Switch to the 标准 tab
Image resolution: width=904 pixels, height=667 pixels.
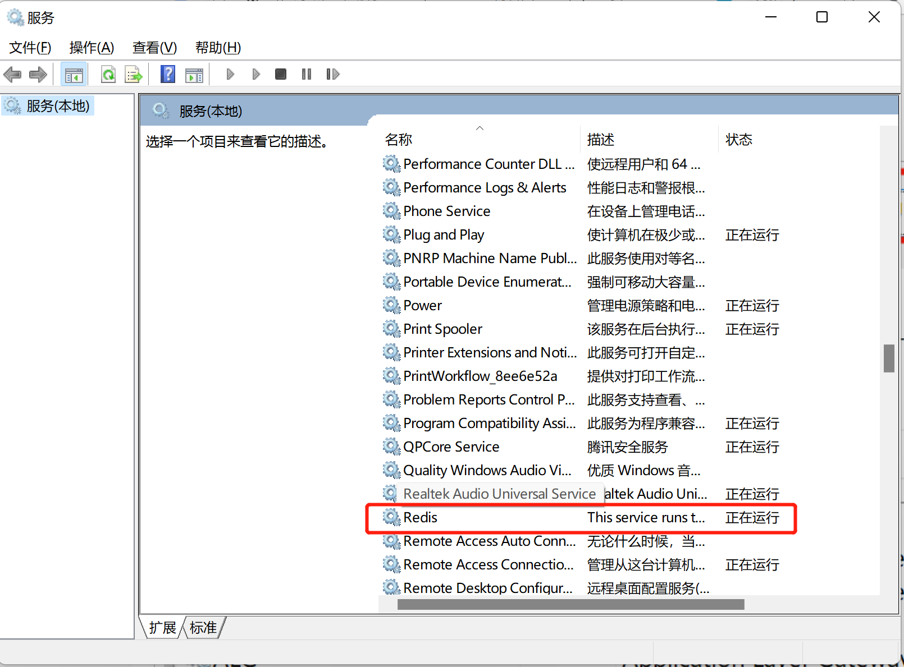pos(203,628)
